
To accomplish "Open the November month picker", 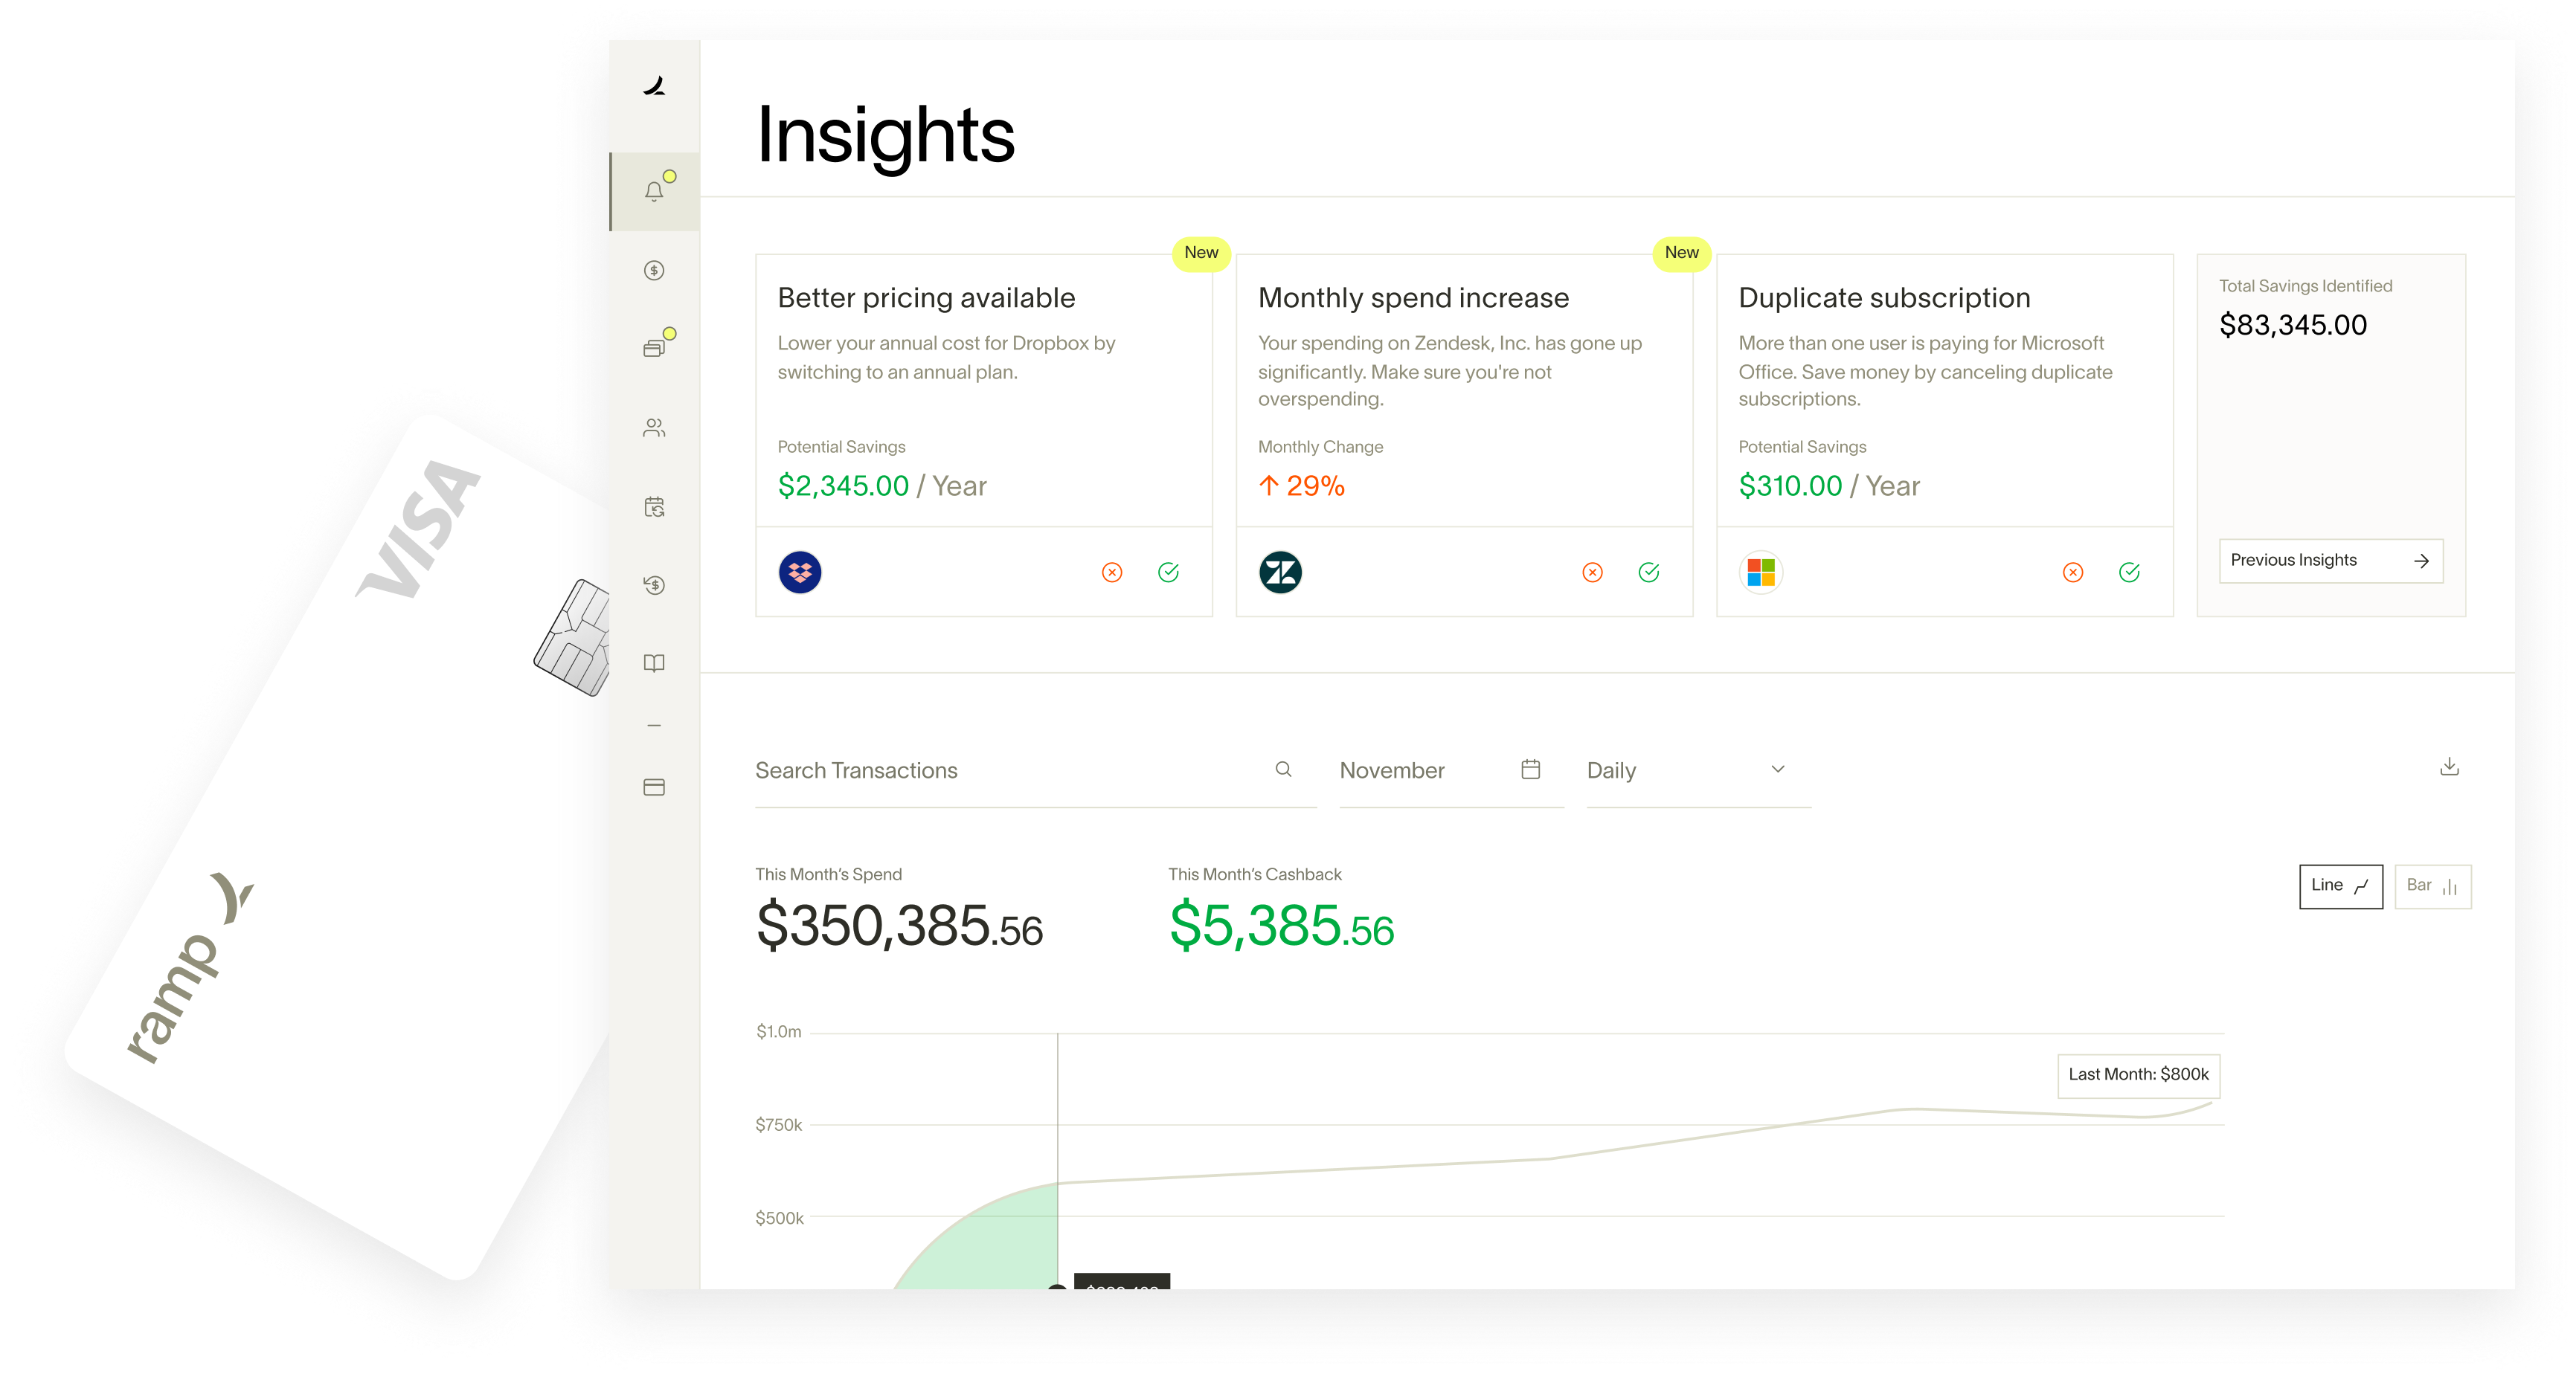I will [1451, 770].
